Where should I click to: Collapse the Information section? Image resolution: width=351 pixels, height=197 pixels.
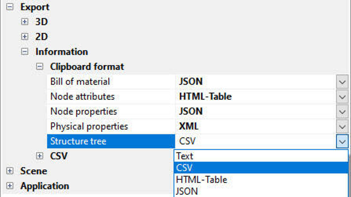(25, 52)
